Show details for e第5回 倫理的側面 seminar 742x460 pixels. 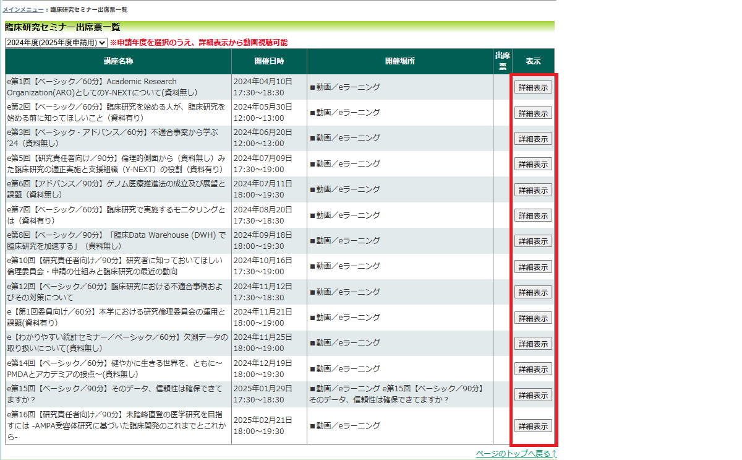533,164
